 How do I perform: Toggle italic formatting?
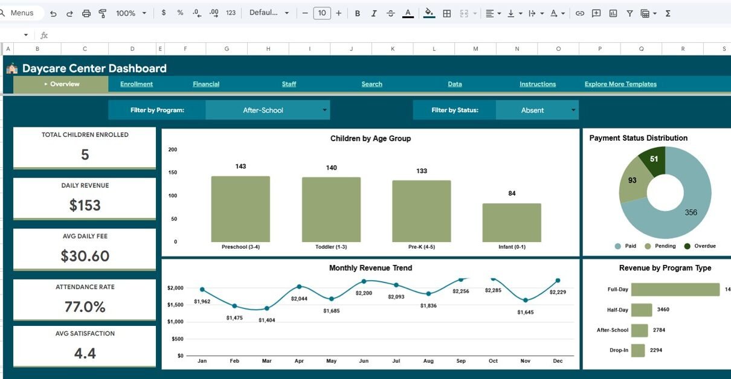coord(374,13)
